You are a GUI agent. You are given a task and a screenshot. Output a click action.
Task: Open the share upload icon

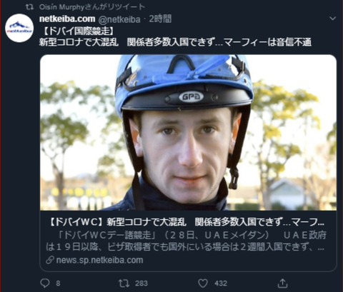282,283
